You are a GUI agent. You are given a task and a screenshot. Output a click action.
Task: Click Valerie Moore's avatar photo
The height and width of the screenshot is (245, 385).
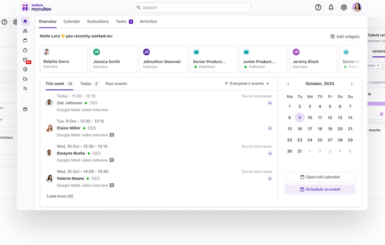[x=49, y=178]
